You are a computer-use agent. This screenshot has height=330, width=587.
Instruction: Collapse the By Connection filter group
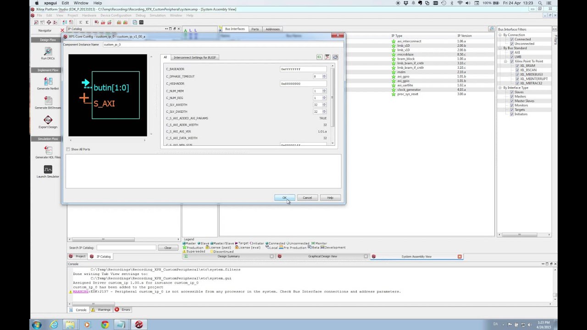coord(500,35)
